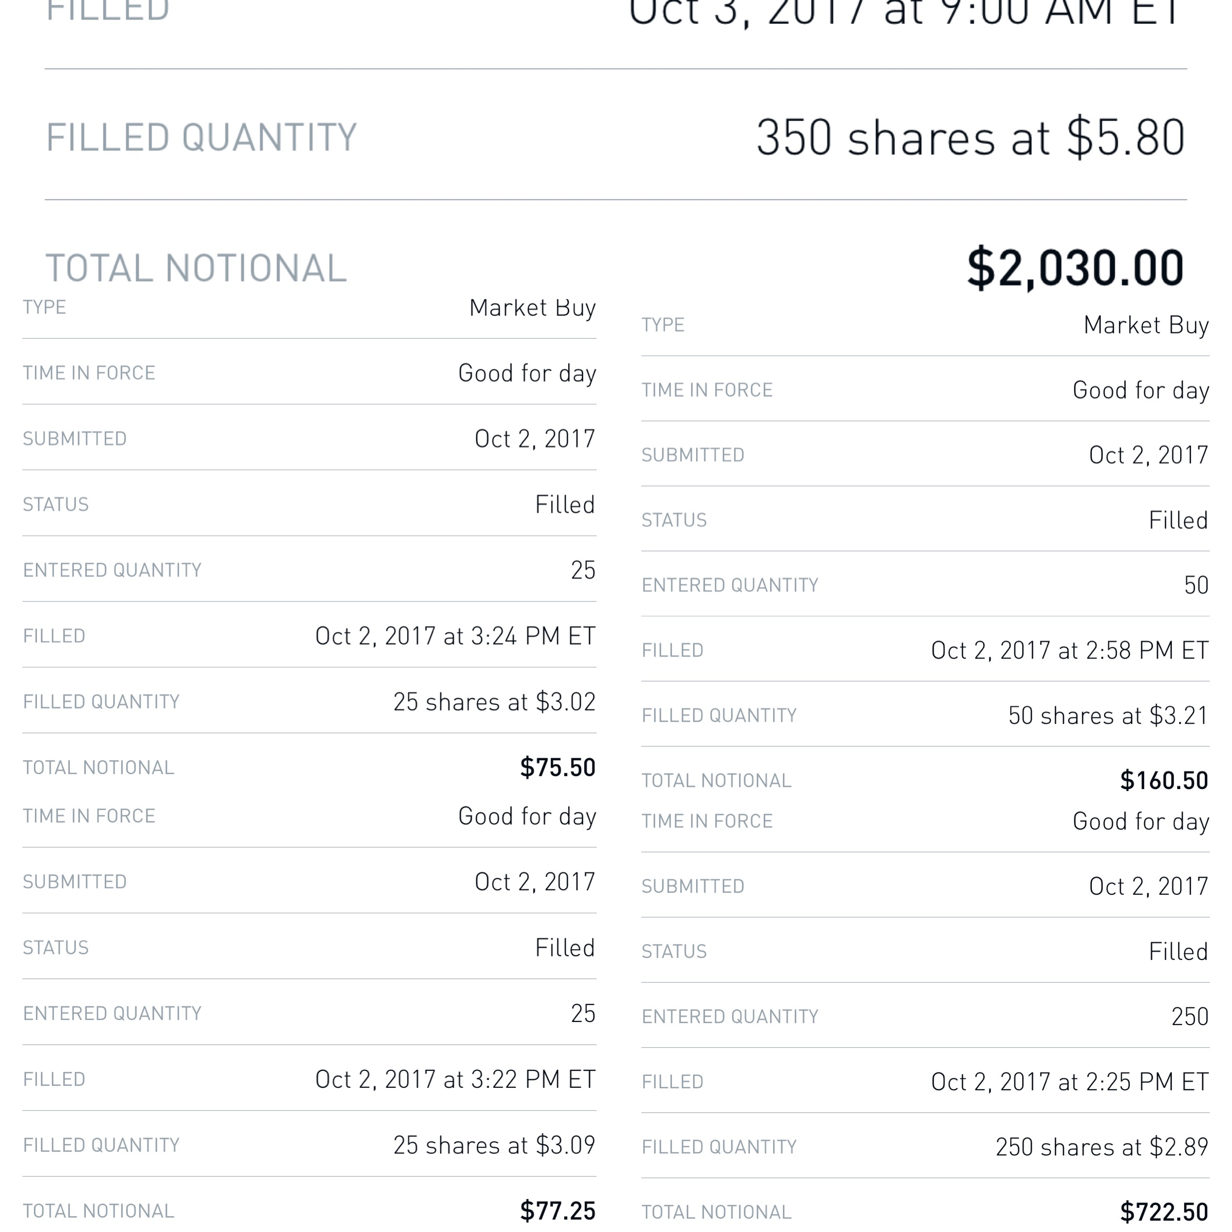Click the $2,030.00 total notional amount
This screenshot has height=1232, width=1232.
(1074, 268)
